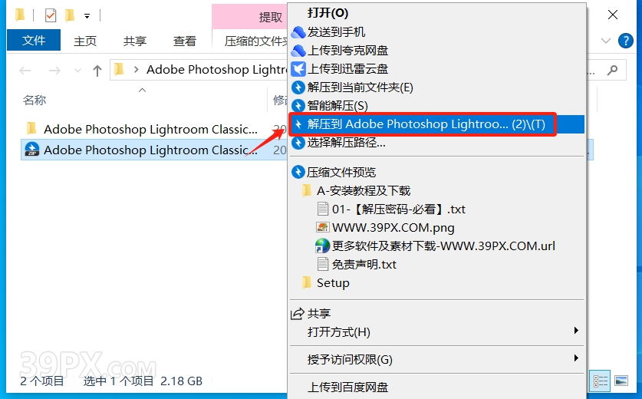Open the 文件 ribbon tab

34,40
